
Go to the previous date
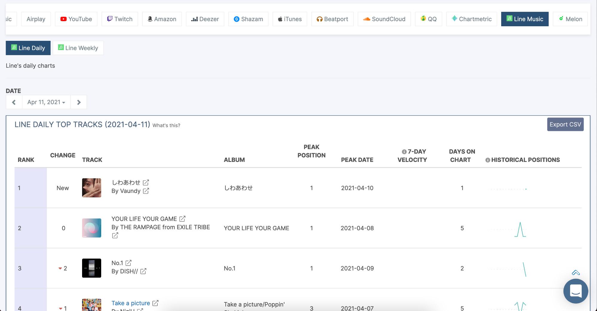tap(14, 102)
